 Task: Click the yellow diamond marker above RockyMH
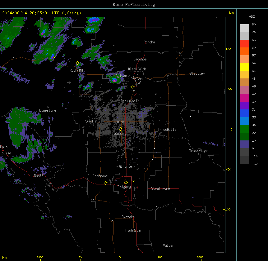point(77,63)
